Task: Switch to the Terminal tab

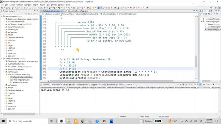Action: (111, 85)
